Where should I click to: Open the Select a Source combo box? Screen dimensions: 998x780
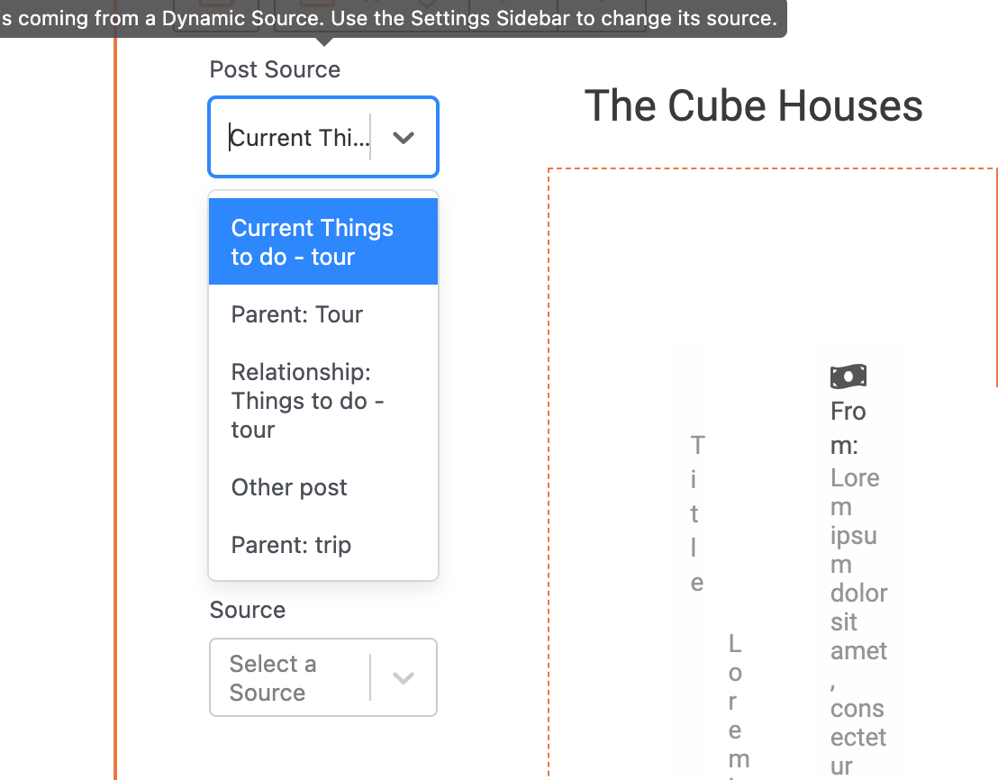pos(323,677)
